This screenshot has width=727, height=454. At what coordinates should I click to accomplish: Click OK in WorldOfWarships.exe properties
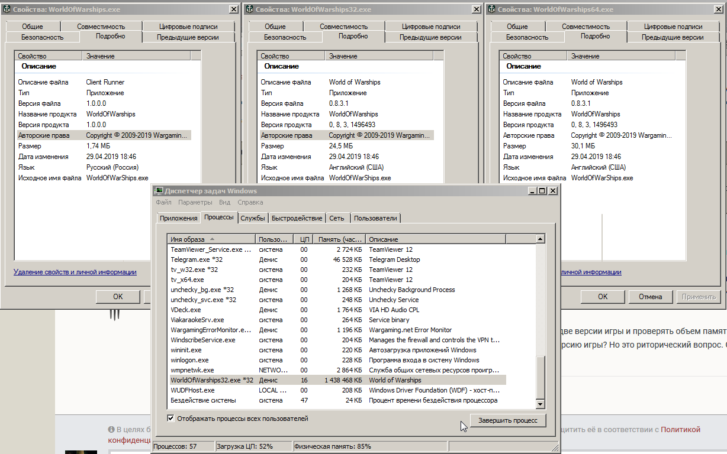(x=118, y=297)
